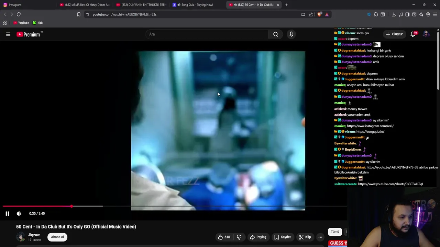
Task: Open the account avatar menu
Action: tap(426, 34)
